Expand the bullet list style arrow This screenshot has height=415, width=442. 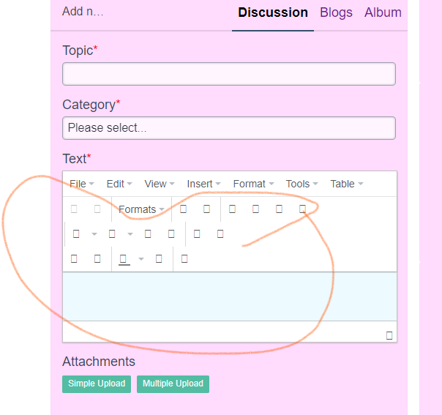94,234
